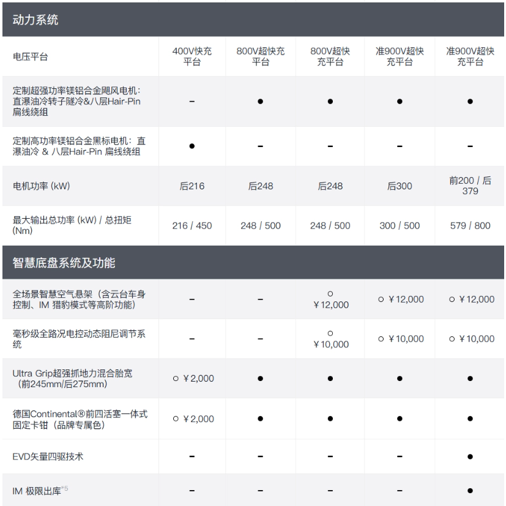Click the filled dot for Ultra Grip 胎宽 under 800V超快充平台
This screenshot has height=506, width=506.
pos(261,379)
